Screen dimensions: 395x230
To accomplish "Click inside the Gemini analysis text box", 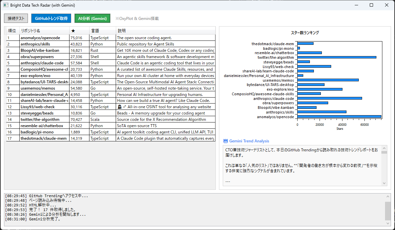I will coord(302,165).
